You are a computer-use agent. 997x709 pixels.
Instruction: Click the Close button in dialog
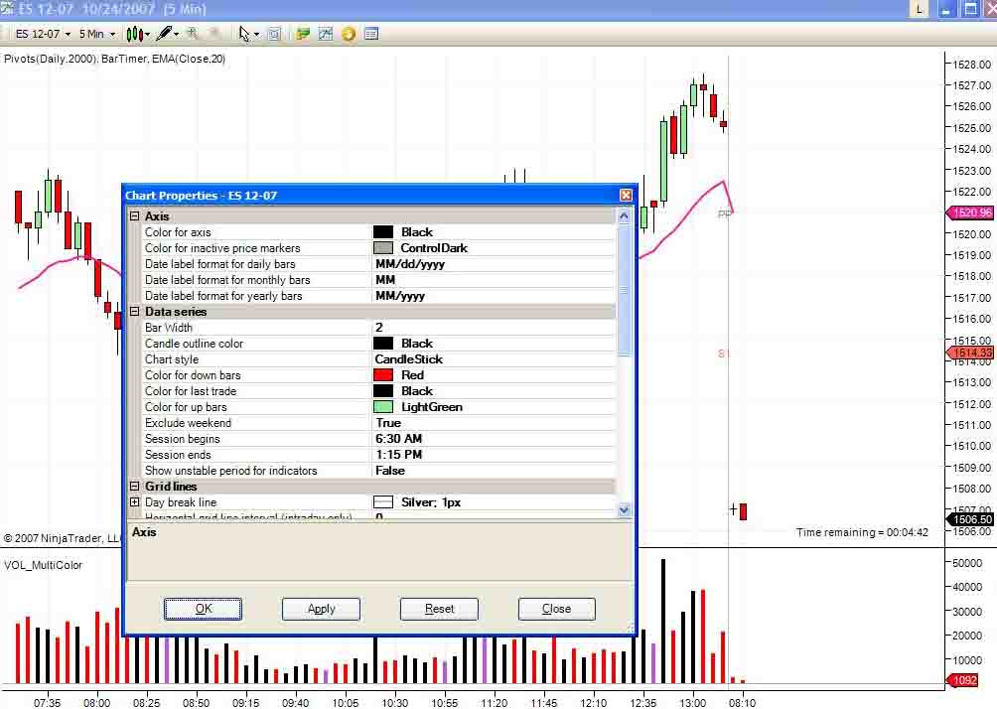[556, 609]
